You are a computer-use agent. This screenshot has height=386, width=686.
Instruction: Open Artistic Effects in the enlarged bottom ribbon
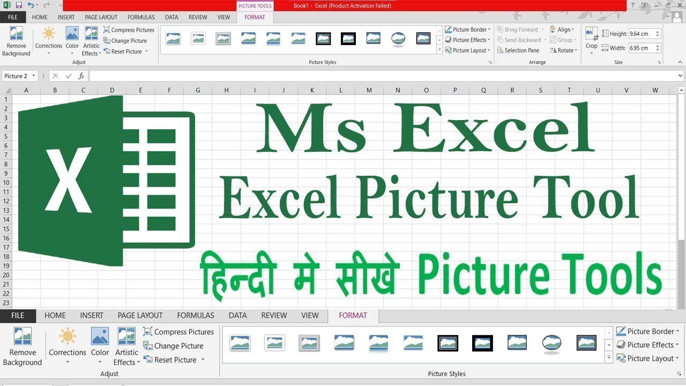click(x=126, y=346)
